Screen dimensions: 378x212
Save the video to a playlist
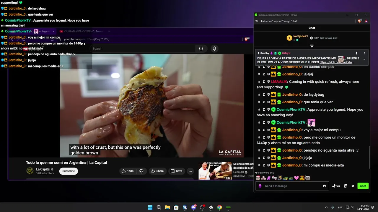(x=176, y=171)
